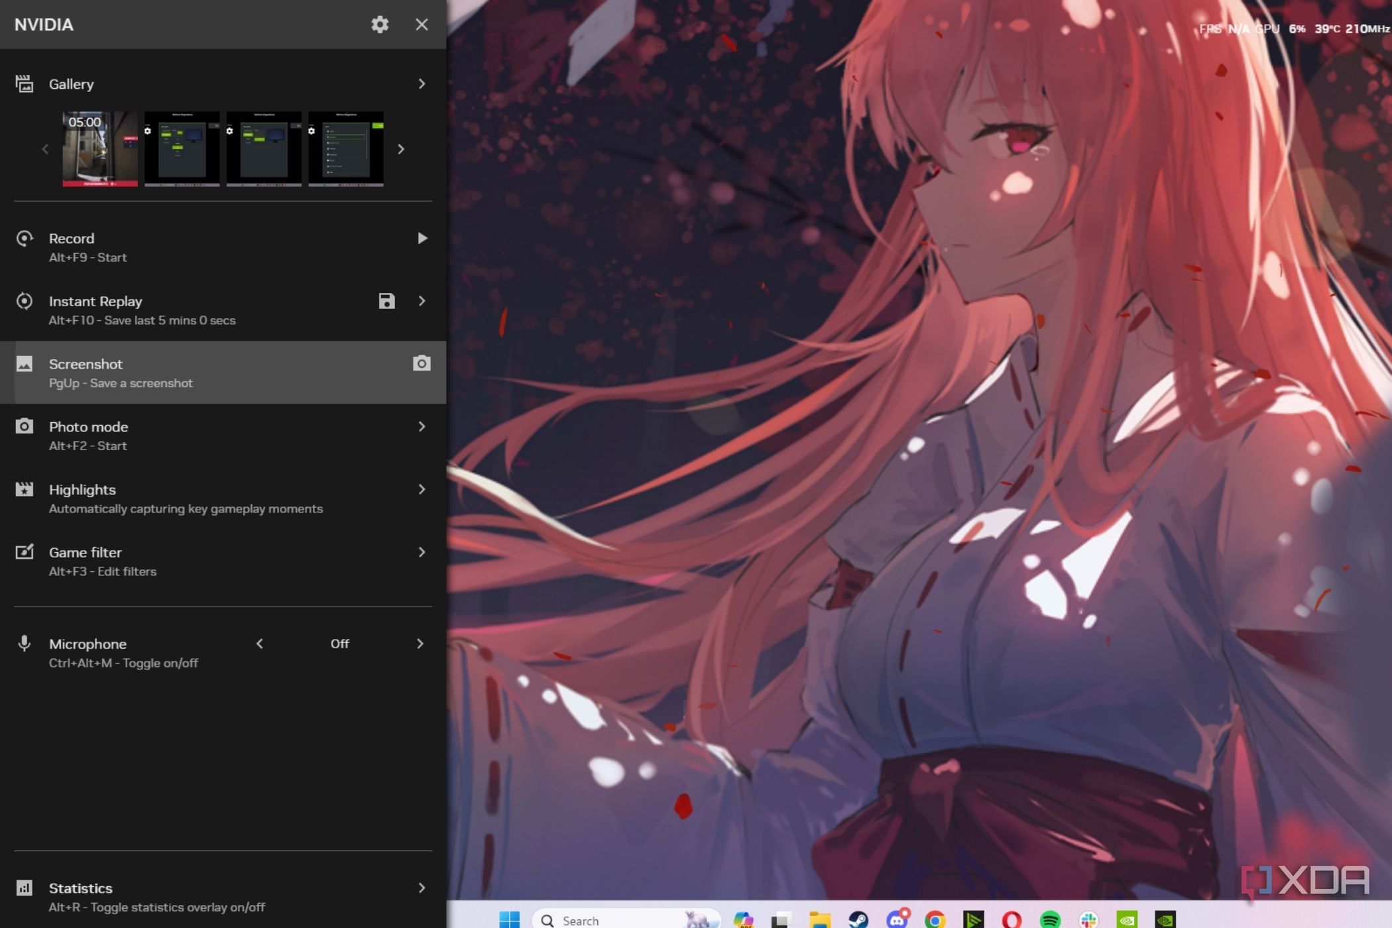Click the Photo mode camera icon
The image size is (1392, 928).
click(25, 426)
